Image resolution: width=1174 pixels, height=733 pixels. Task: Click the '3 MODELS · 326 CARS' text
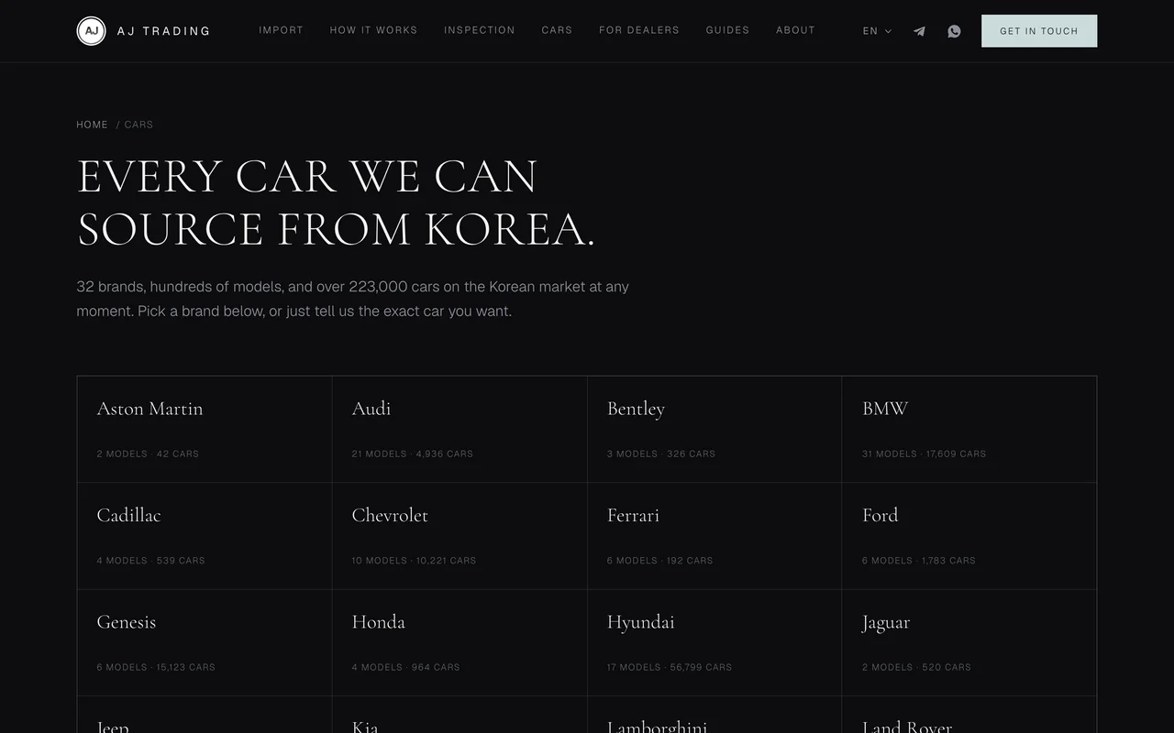[x=661, y=454]
